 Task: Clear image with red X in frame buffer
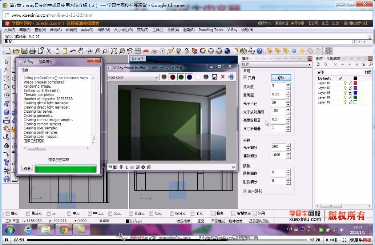[x=223, y=77]
